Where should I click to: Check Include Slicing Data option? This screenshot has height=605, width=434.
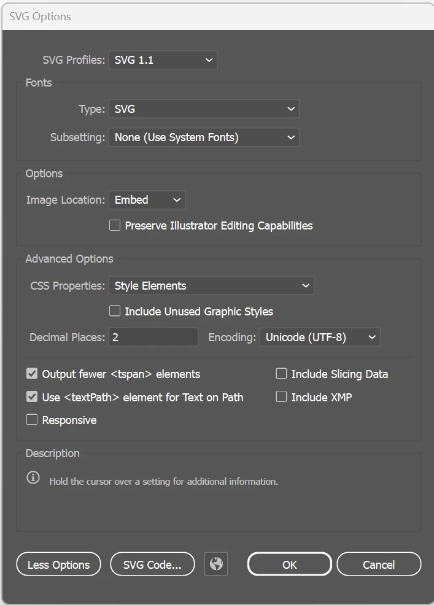click(x=281, y=374)
